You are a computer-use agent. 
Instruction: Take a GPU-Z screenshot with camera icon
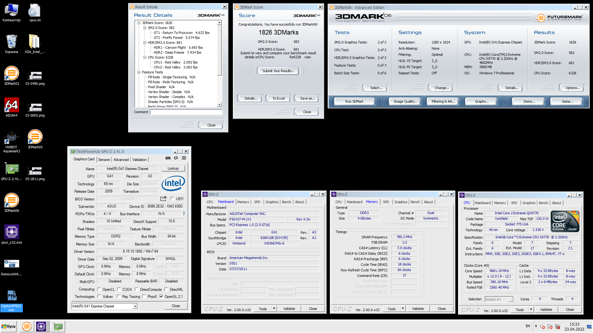(168, 158)
